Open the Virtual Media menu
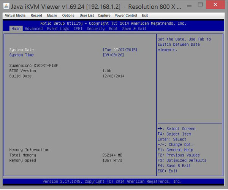228x190 pixels. pos(15,16)
